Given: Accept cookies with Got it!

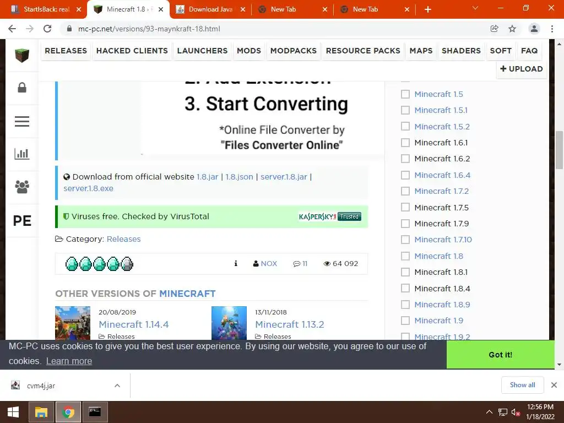Looking at the screenshot, I should pos(500,355).
